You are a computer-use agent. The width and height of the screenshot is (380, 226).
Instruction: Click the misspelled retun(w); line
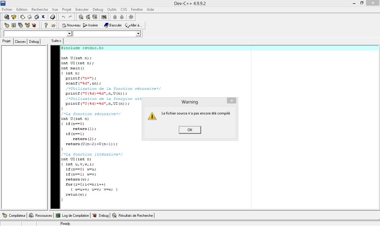[76, 194]
